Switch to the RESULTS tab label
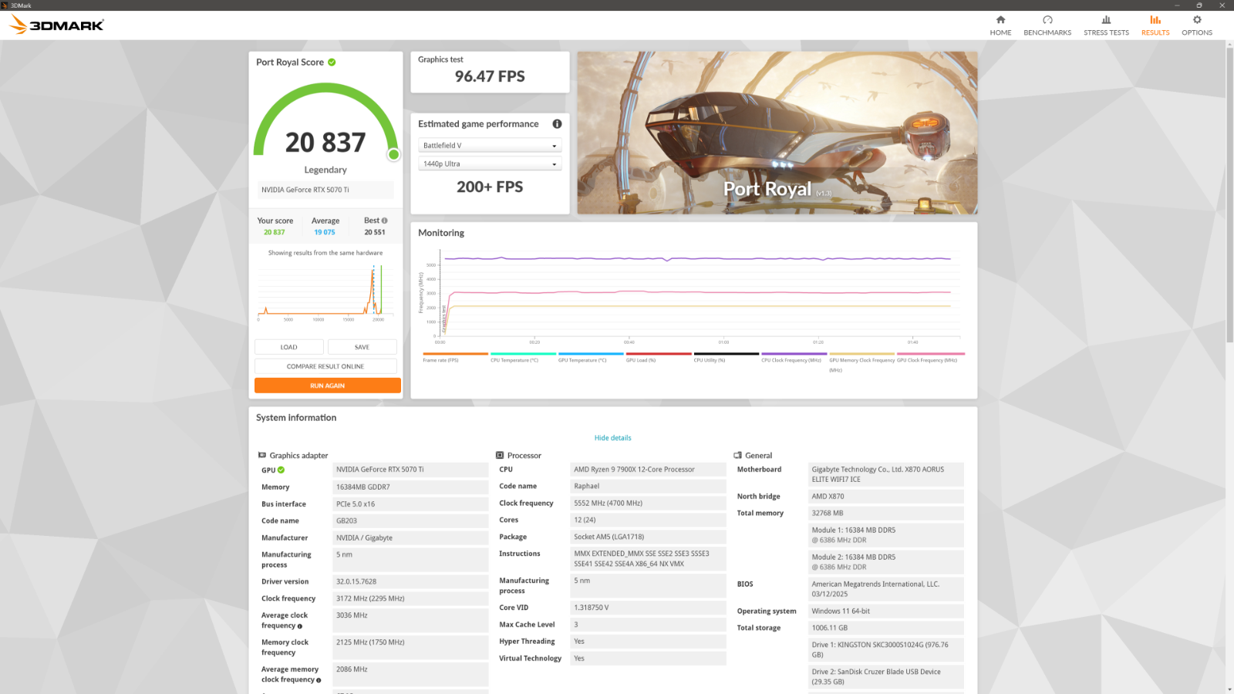Viewport: 1234px width, 694px height. click(1155, 33)
